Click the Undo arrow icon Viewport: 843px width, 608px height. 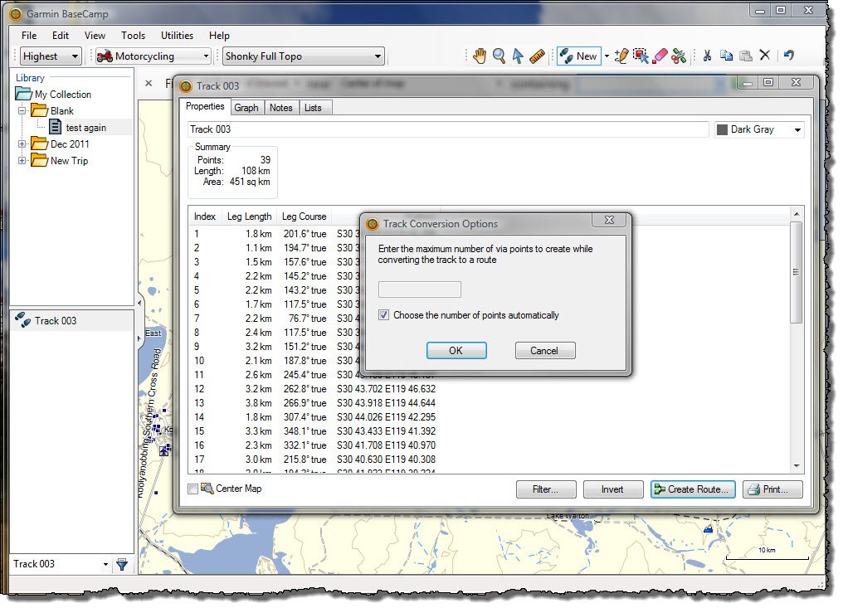pyautogui.click(x=789, y=56)
